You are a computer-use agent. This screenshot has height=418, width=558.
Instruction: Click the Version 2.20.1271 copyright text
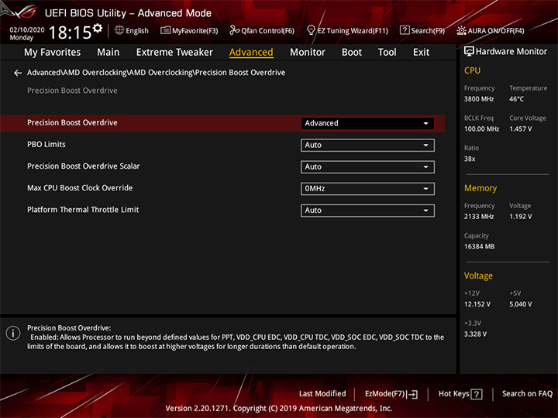279,409
